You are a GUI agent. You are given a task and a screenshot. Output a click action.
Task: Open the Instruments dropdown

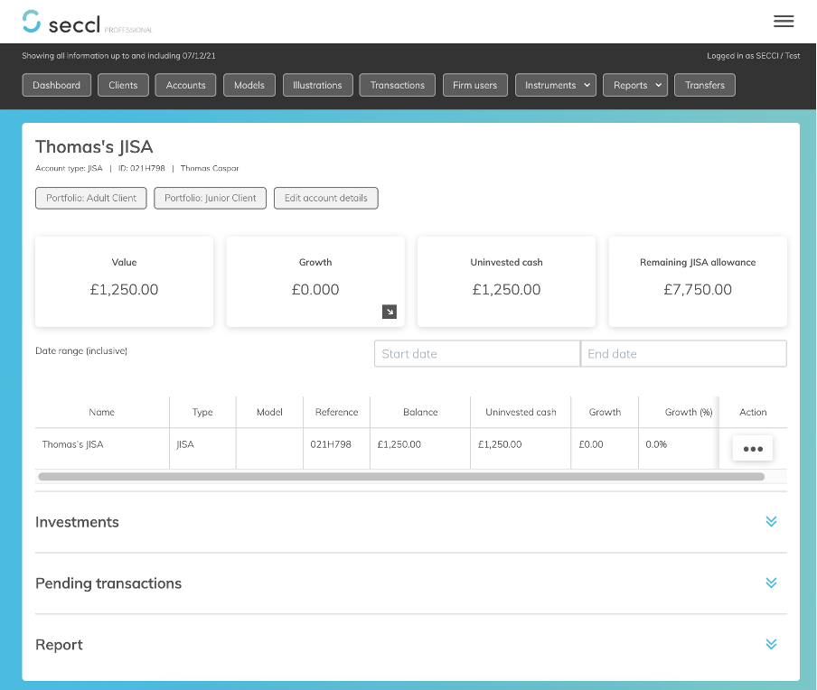pyautogui.click(x=555, y=84)
